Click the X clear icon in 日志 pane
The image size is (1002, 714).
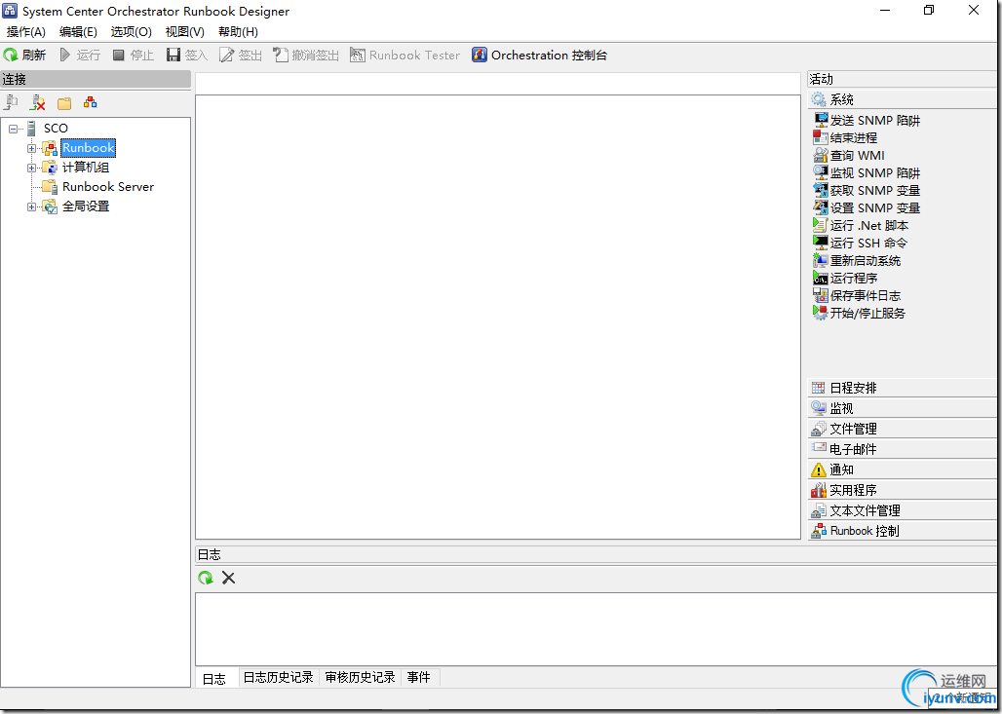(x=229, y=578)
